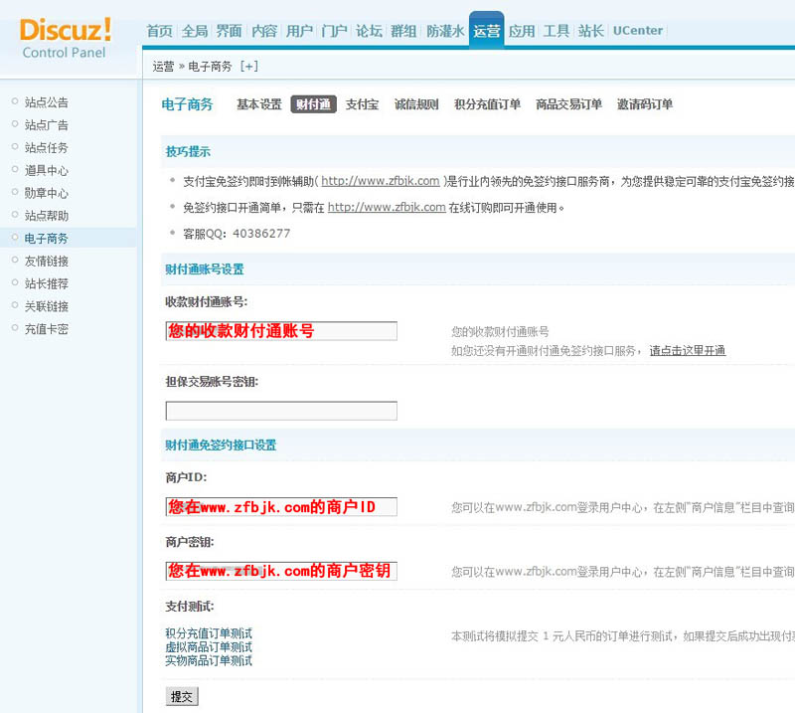Switch to the 商品交易订单 tab
This screenshot has height=713, width=795.
[568, 104]
